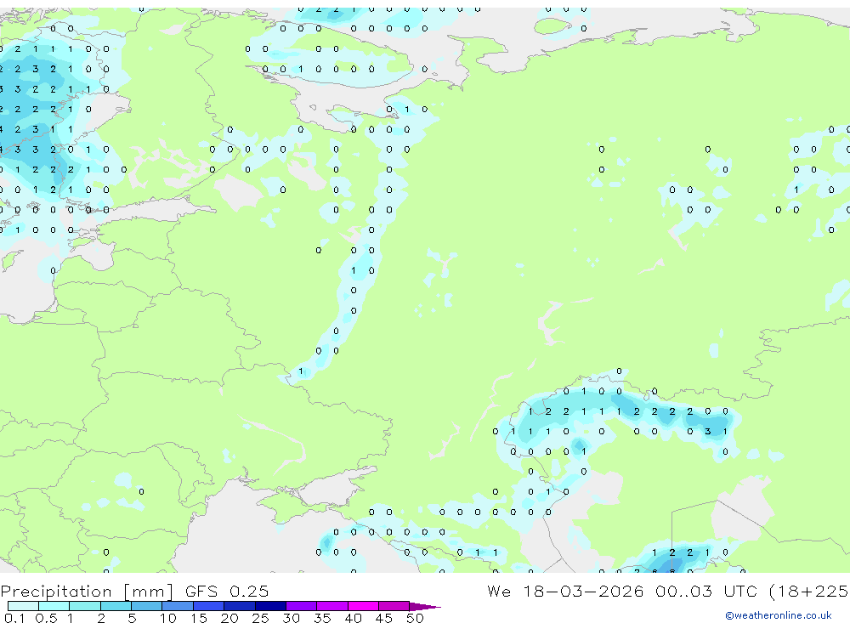Click the '50' legend scale label

415,618
